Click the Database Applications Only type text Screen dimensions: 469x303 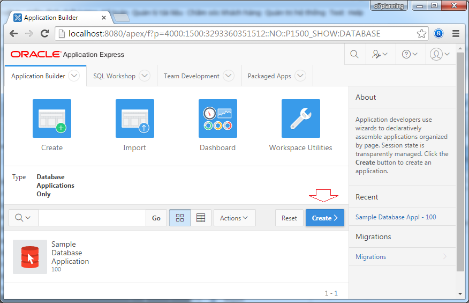[55, 186]
